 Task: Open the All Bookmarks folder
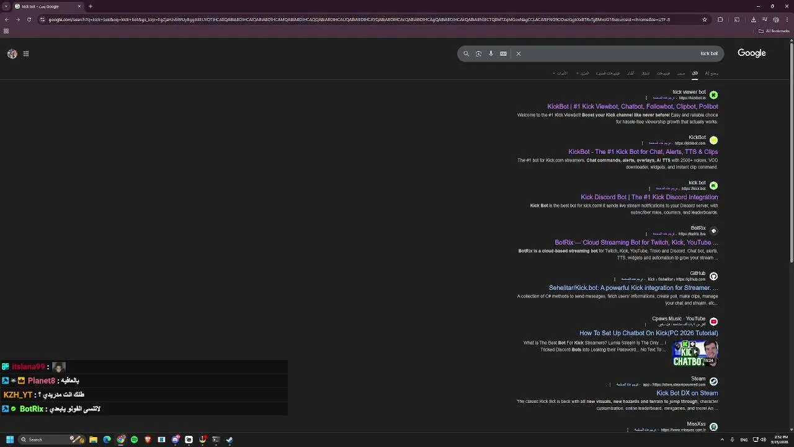[774, 31]
